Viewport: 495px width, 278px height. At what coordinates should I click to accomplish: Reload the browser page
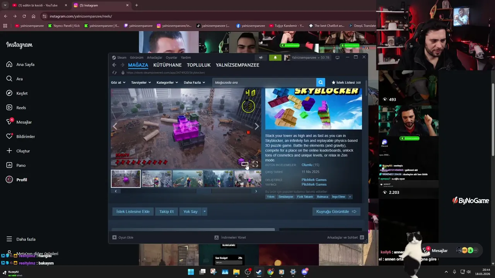(24, 16)
